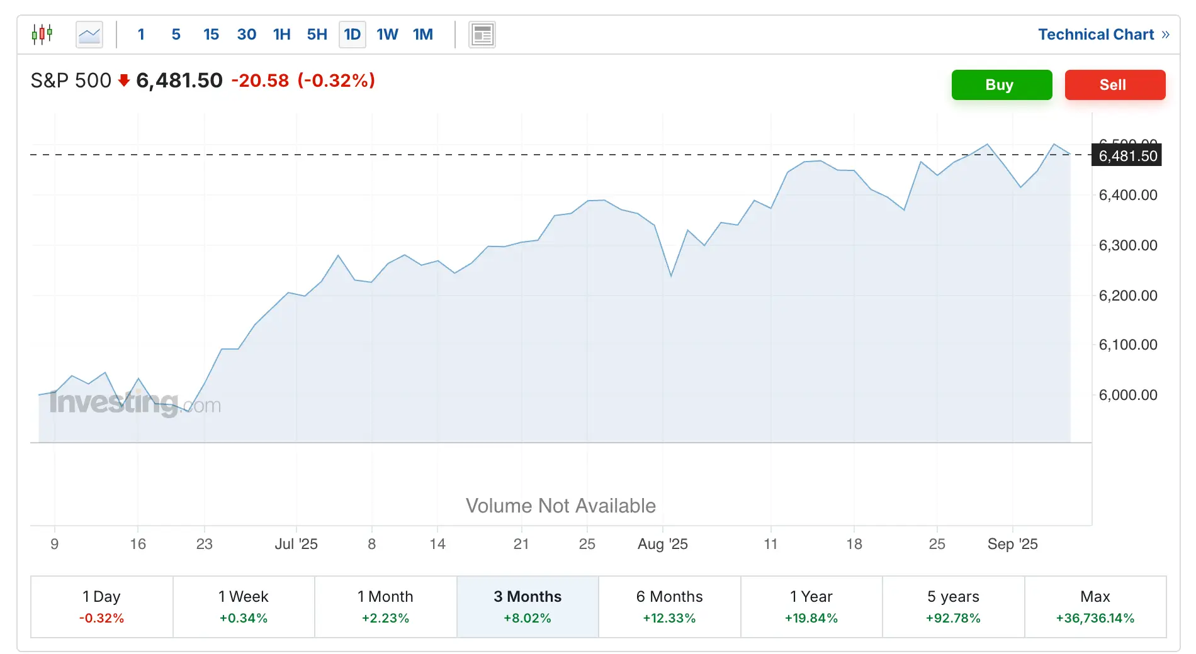Switch to candlestick chart type

tap(42, 34)
